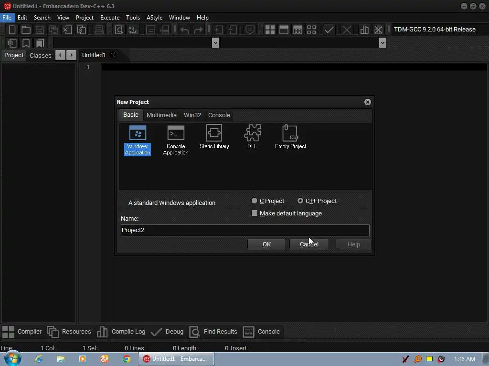Screen dimensions: 489x366
Task: Click the New file toolbar icon
Action: tap(12, 30)
